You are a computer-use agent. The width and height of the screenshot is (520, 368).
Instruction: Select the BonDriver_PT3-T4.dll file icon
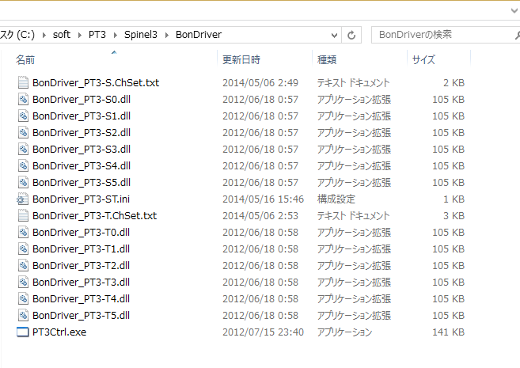coord(23,298)
